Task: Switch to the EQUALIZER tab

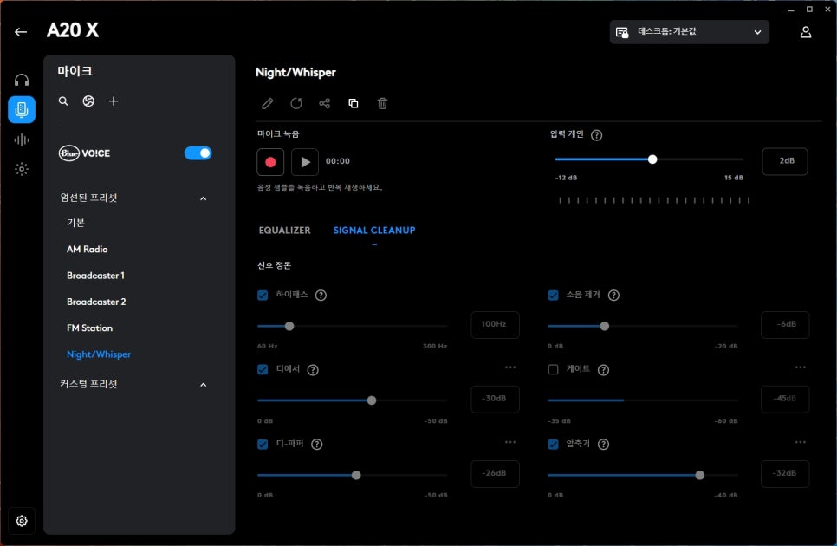Action: (x=284, y=231)
